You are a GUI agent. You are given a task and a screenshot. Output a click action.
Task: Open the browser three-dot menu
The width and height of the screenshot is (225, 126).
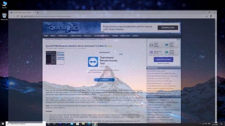tap(214, 16)
